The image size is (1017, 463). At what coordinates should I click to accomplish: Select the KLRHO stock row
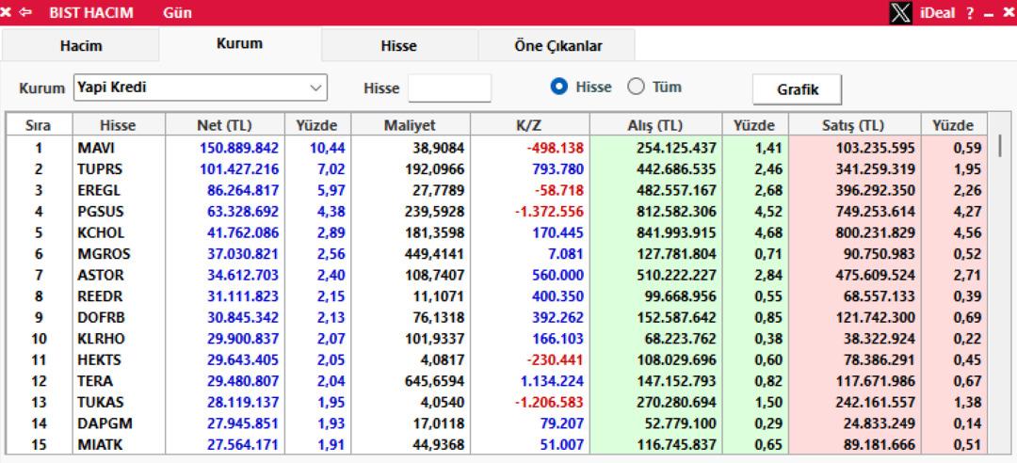(497, 339)
